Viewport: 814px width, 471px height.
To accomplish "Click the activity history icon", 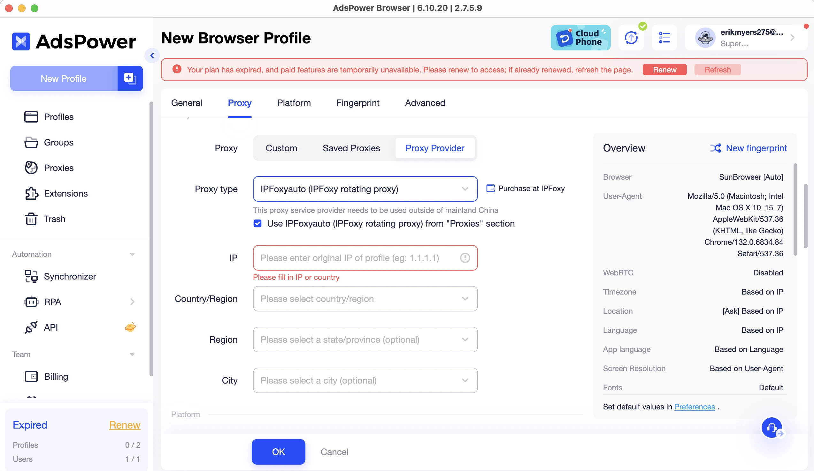I will [664, 38].
